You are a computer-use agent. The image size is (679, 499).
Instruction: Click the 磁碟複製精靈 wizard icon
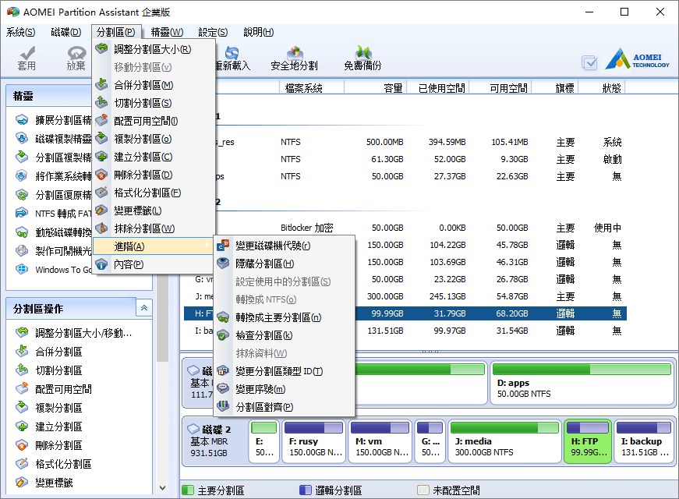(x=22, y=138)
